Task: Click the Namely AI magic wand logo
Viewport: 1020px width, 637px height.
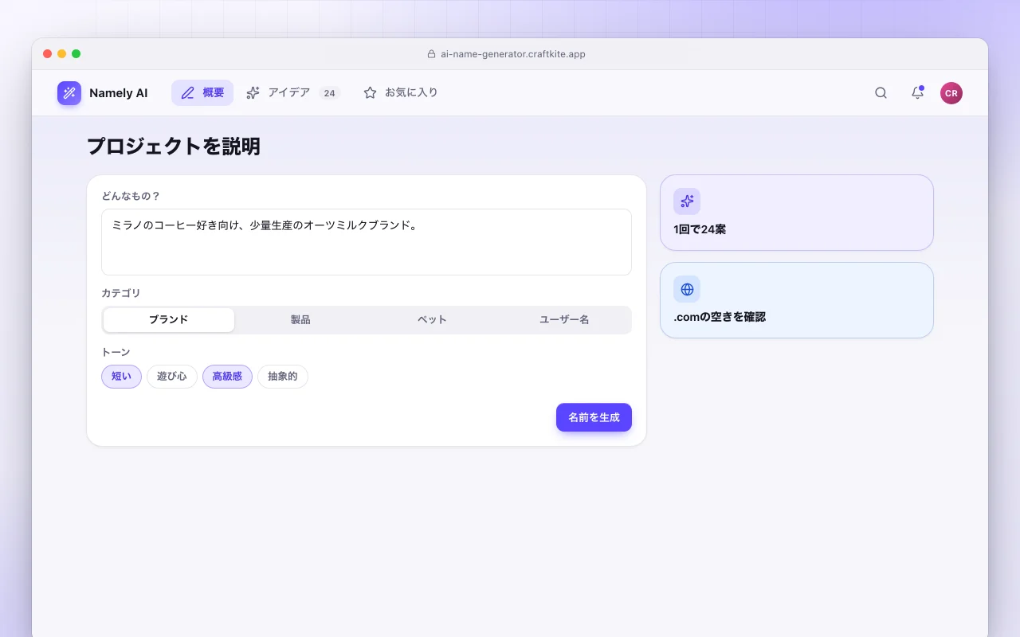Action: pyautogui.click(x=69, y=93)
